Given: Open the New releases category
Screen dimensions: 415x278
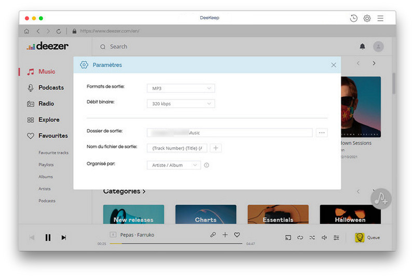Looking at the screenshot, I should [x=133, y=215].
